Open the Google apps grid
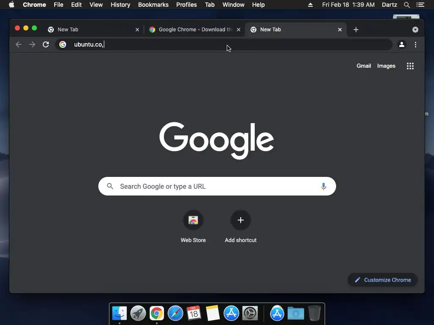Image resolution: width=434 pixels, height=325 pixels. coord(410,66)
